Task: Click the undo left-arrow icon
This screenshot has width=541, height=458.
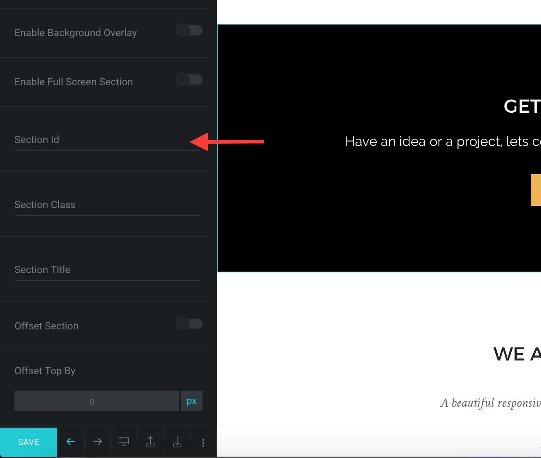Action: [71, 442]
